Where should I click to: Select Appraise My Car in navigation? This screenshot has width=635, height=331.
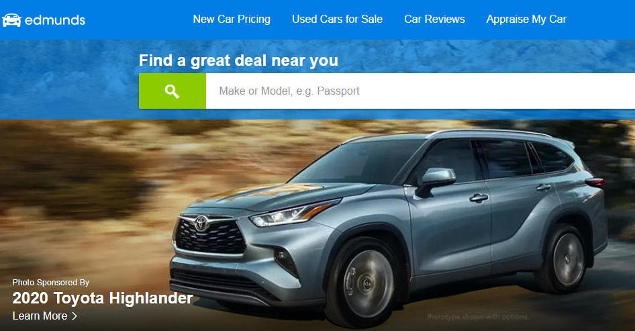pyautogui.click(x=526, y=19)
